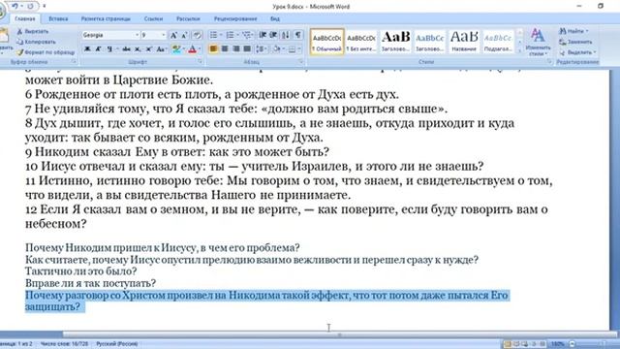Toggle italic (К) formatting

99,49
